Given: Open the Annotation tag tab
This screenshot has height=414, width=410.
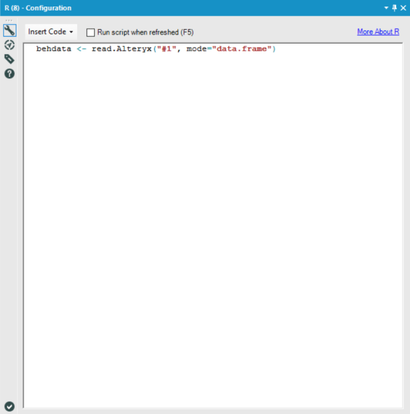Looking at the screenshot, I should (9, 59).
